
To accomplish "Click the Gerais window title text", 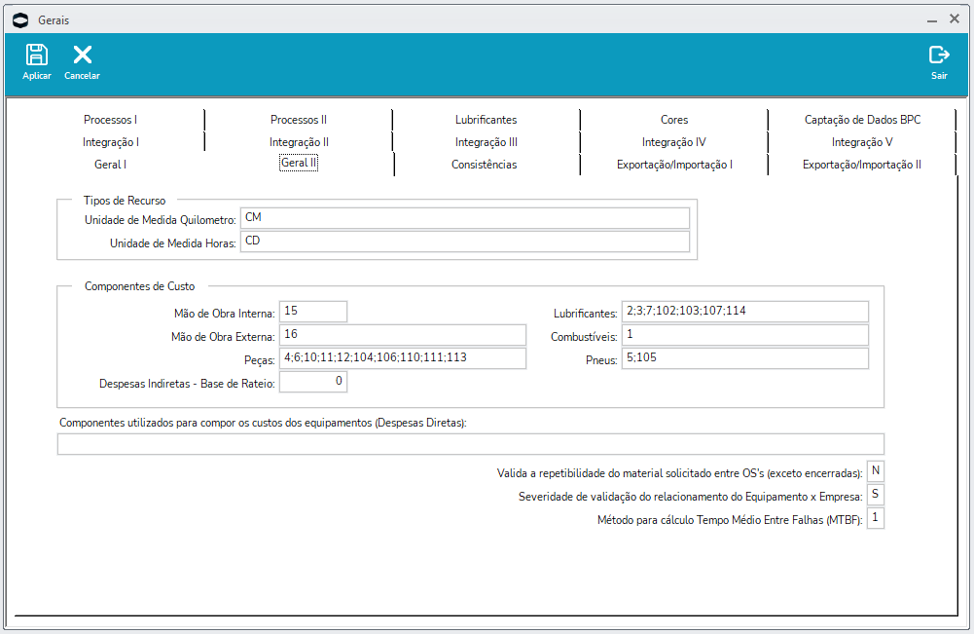I will pyautogui.click(x=54, y=20).
